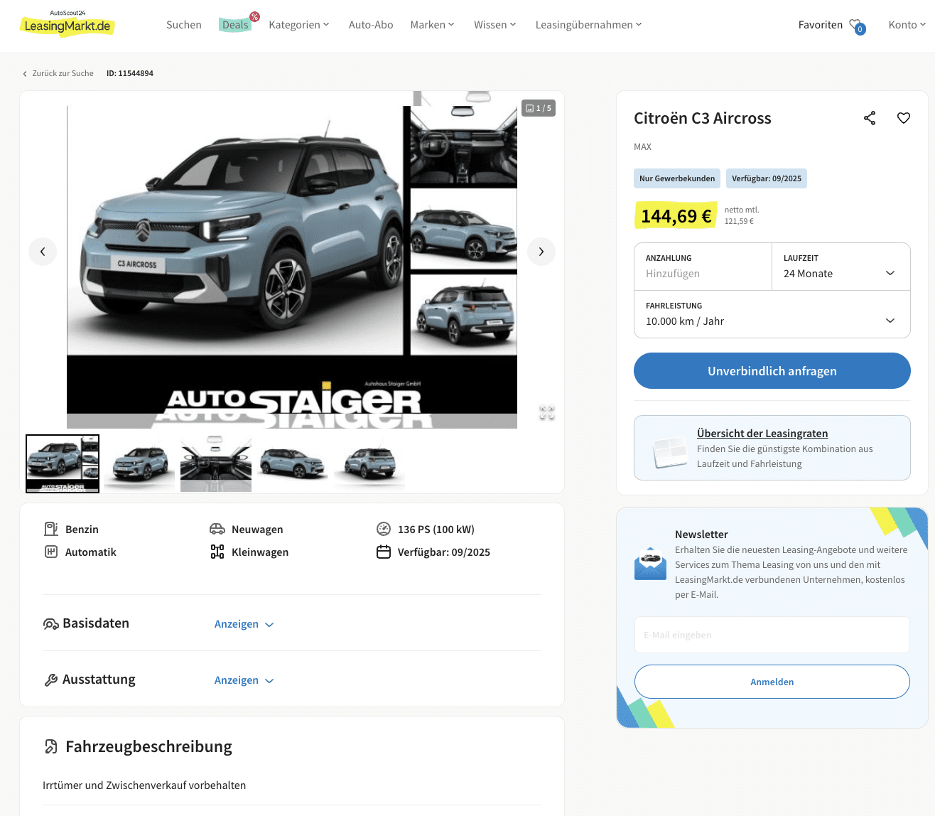Image resolution: width=935 pixels, height=816 pixels.
Task: Expand the Marken menu
Action: pyautogui.click(x=433, y=25)
